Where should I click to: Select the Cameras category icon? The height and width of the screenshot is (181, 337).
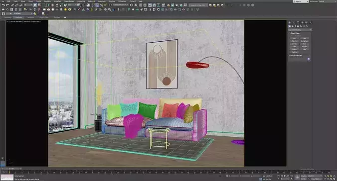[298, 26]
